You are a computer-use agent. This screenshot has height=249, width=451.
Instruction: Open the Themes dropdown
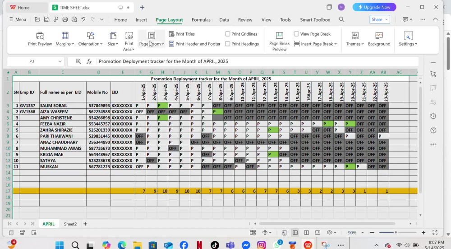click(354, 39)
